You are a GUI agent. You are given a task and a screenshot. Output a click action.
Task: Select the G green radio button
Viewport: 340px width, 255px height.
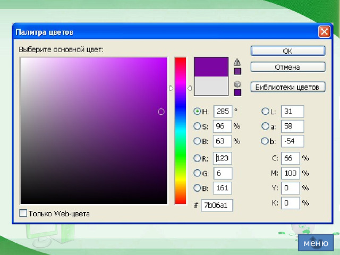point(197,173)
